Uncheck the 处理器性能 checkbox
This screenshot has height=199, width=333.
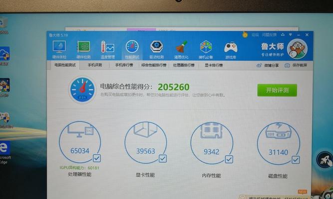(x=97, y=158)
